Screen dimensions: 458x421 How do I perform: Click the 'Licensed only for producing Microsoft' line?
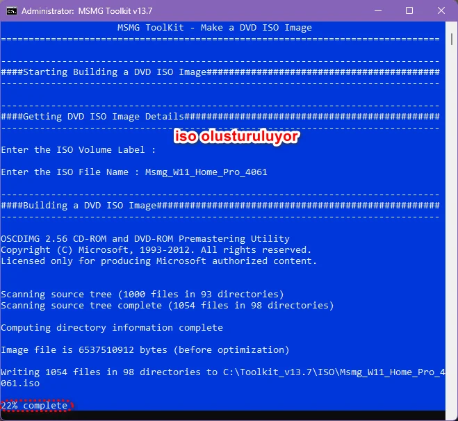coord(159,261)
